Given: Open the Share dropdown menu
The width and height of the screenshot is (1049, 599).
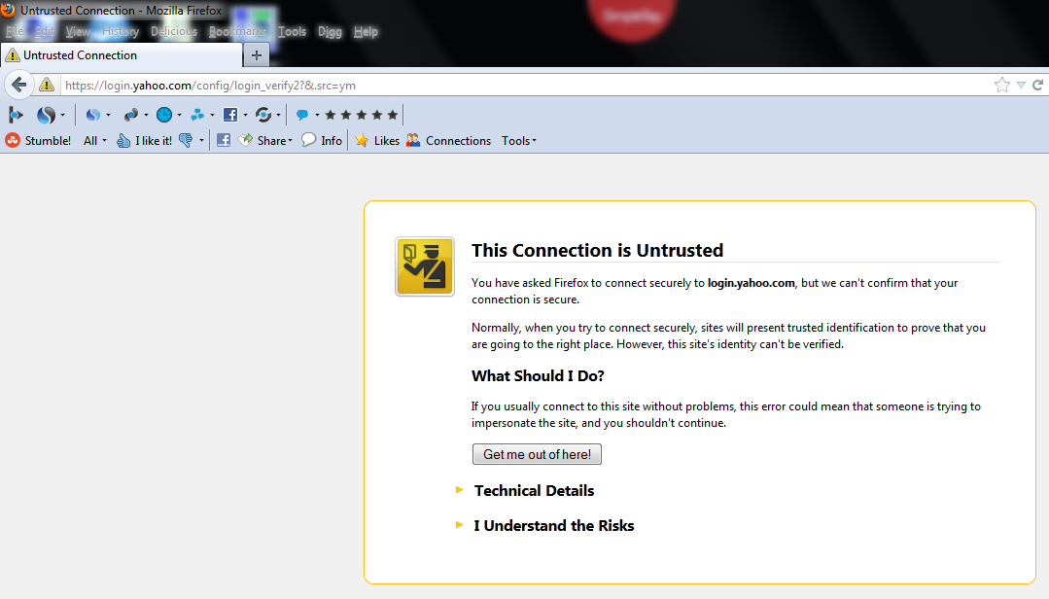Looking at the screenshot, I should [265, 141].
